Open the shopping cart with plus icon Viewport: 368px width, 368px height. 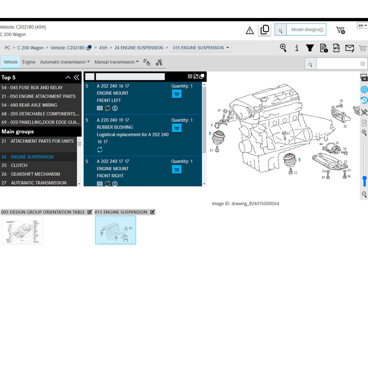pyautogui.click(x=341, y=30)
